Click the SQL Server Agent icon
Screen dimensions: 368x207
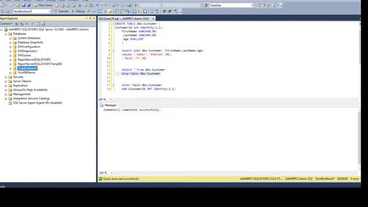10,103
